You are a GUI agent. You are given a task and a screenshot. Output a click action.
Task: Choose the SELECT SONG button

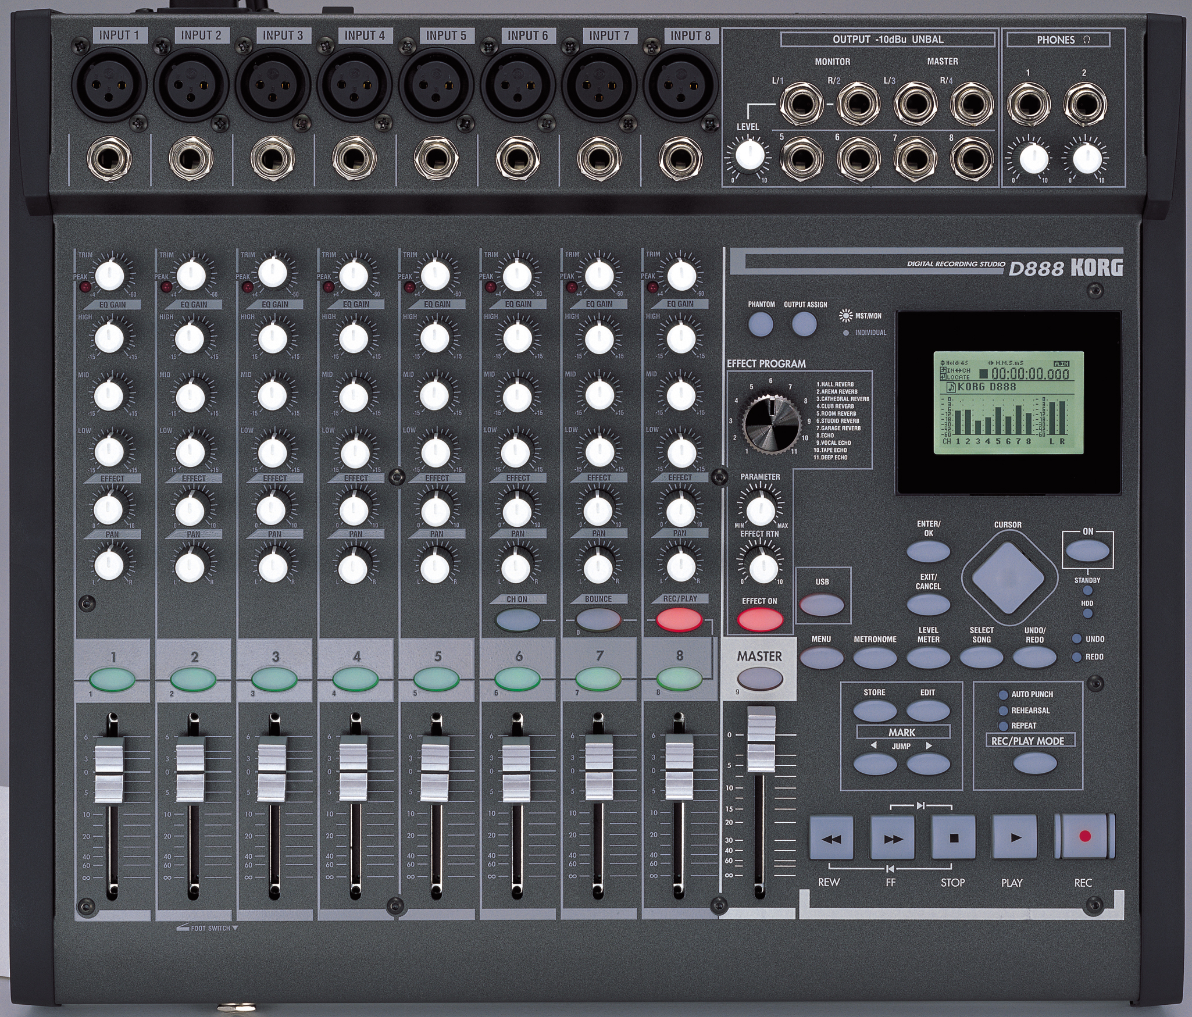(982, 658)
